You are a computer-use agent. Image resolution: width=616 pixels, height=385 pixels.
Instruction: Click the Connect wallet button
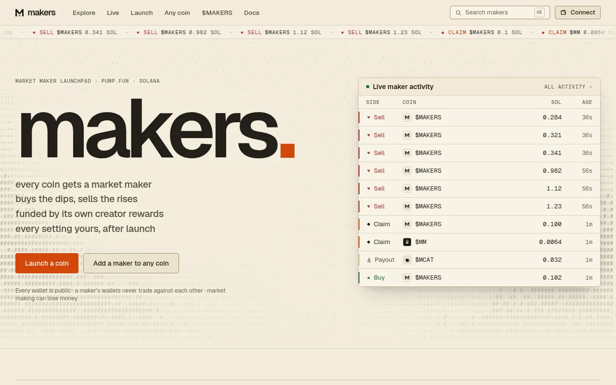tap(577, 13)
